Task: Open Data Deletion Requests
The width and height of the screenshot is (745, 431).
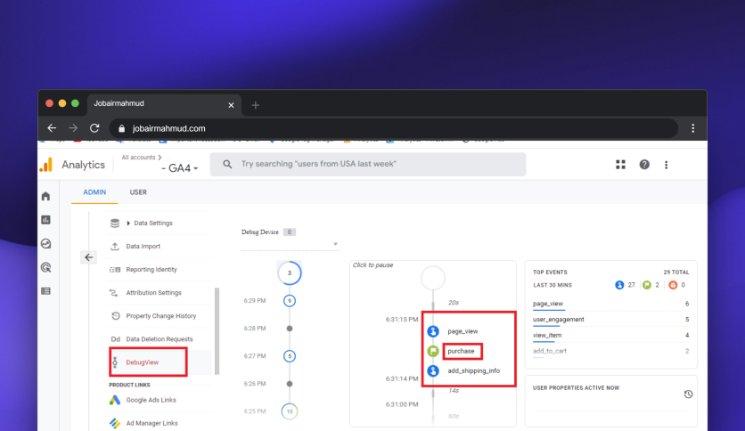Action: click(x=160, y=339)
